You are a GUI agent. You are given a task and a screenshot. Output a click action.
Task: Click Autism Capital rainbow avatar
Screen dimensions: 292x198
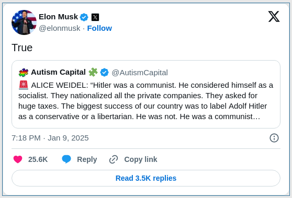[x=24, y=73]
